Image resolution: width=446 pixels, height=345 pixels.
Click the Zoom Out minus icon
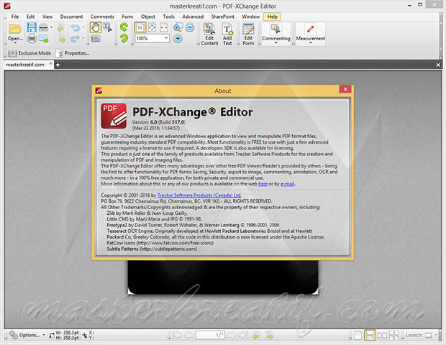[x=190, y=27]
